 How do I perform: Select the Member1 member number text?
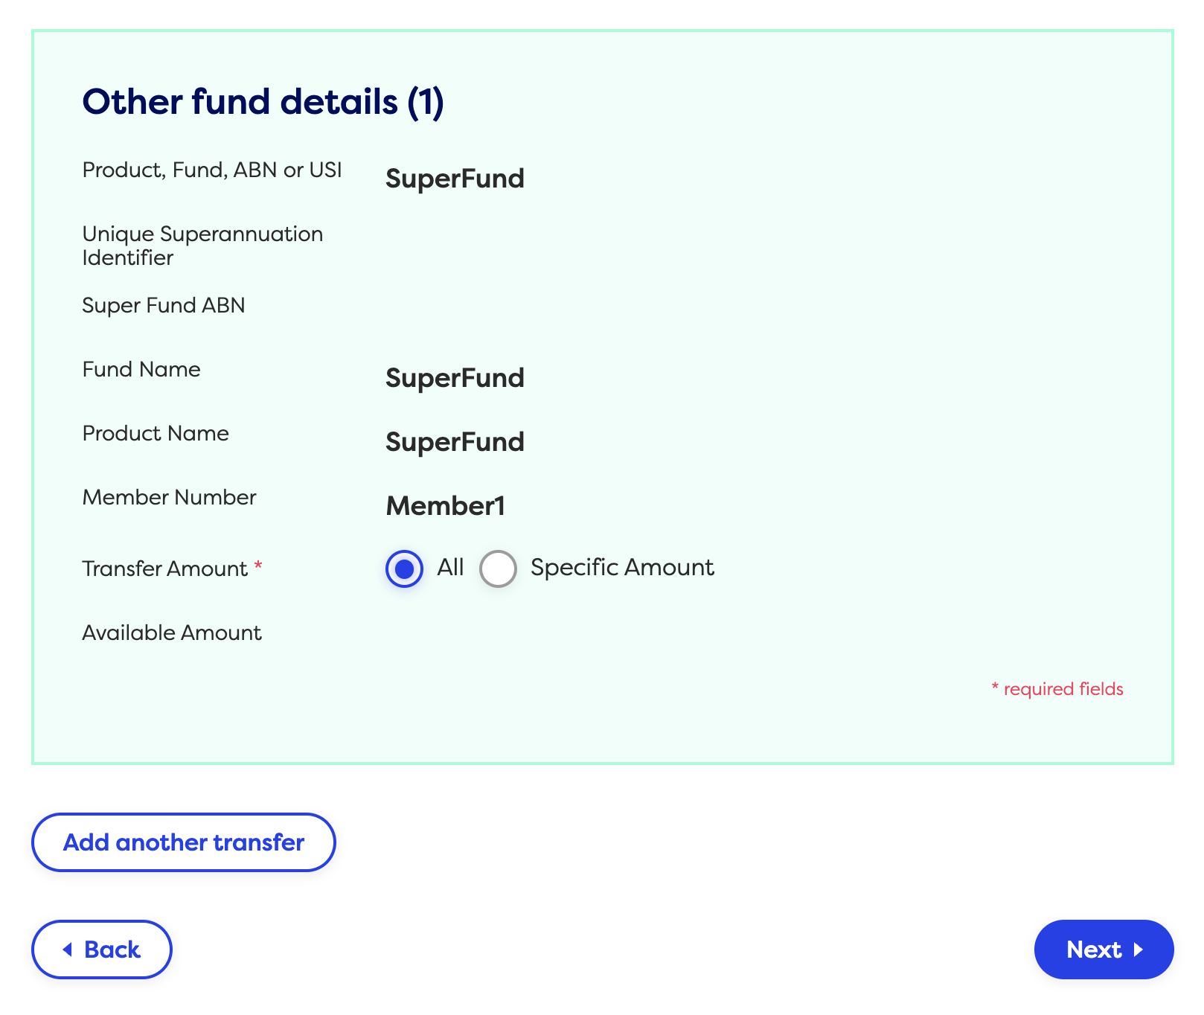(x=446, y=506)
